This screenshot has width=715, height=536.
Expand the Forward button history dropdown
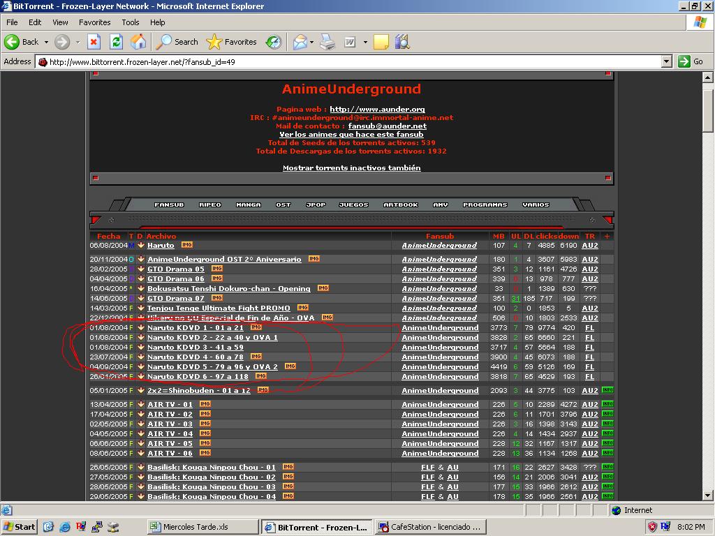pos(78,42)
